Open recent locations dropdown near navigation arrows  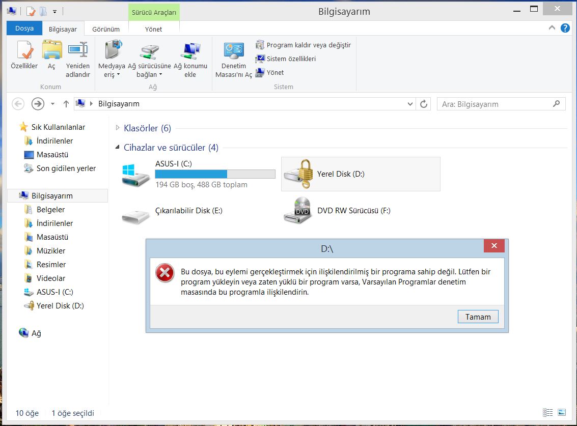pyautogui.click(x=52, y=104)
